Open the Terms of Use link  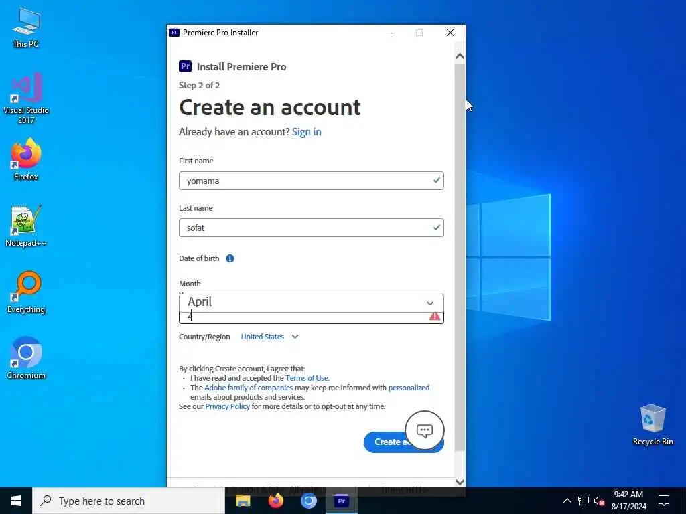pos(307,378)
